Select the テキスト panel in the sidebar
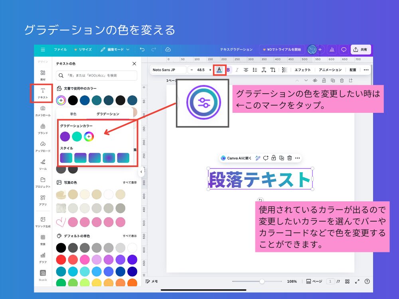This screenshot has height=299, width=399. [43, 93]
